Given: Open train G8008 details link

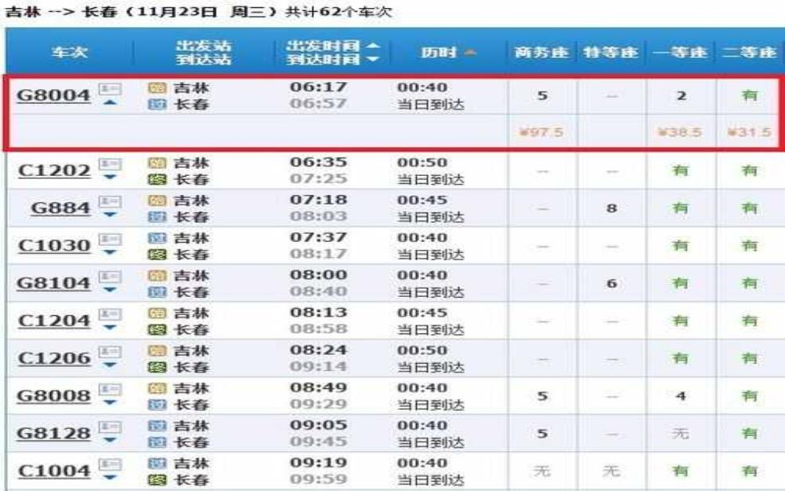Looking at the screenshot, I should click(x=53, y=396).
